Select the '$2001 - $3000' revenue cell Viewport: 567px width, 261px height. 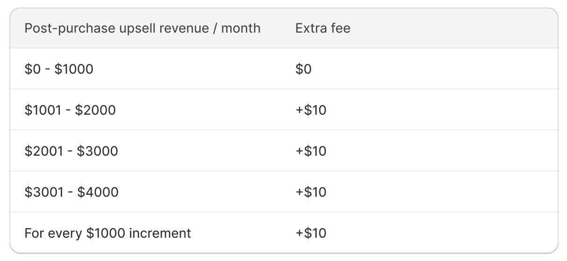[71, 151]
